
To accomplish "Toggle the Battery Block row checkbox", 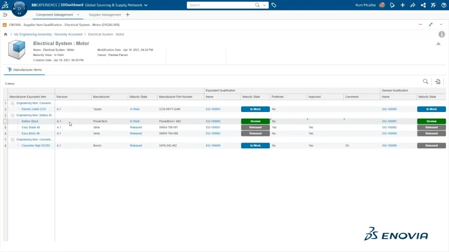I will coord(5,121).
